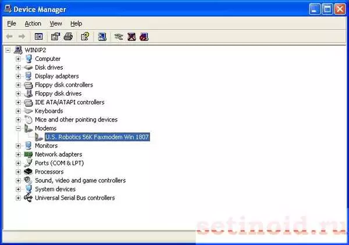The height and width of the screenshot is (245, 349).
Task: Select the Processors label
Action: point(49,172)
